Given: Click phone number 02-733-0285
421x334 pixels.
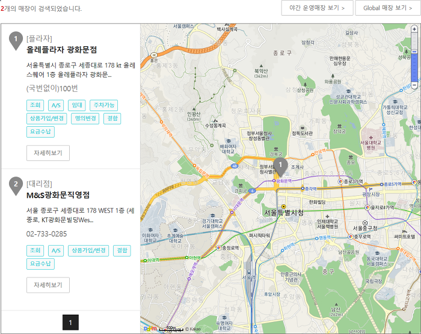Looking at the screenshot, I should pos(46,234).
